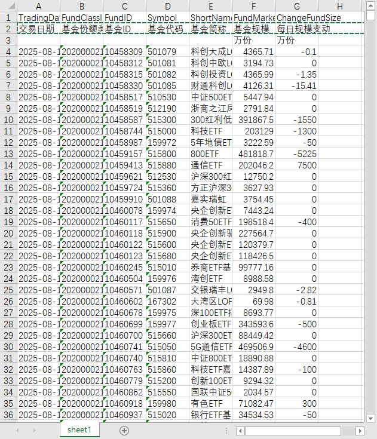Select cell containing 基金代码
This screenshot has height=439, width=377.
168,29
